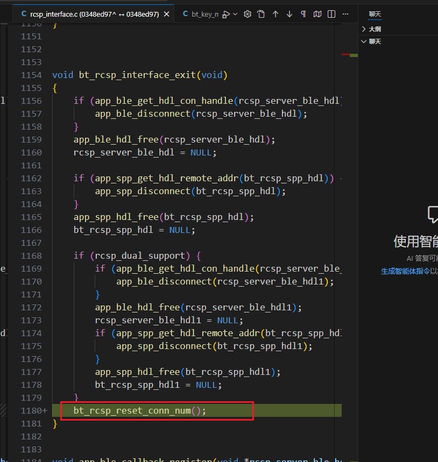Go to next change with down arrow

[289, 14]
